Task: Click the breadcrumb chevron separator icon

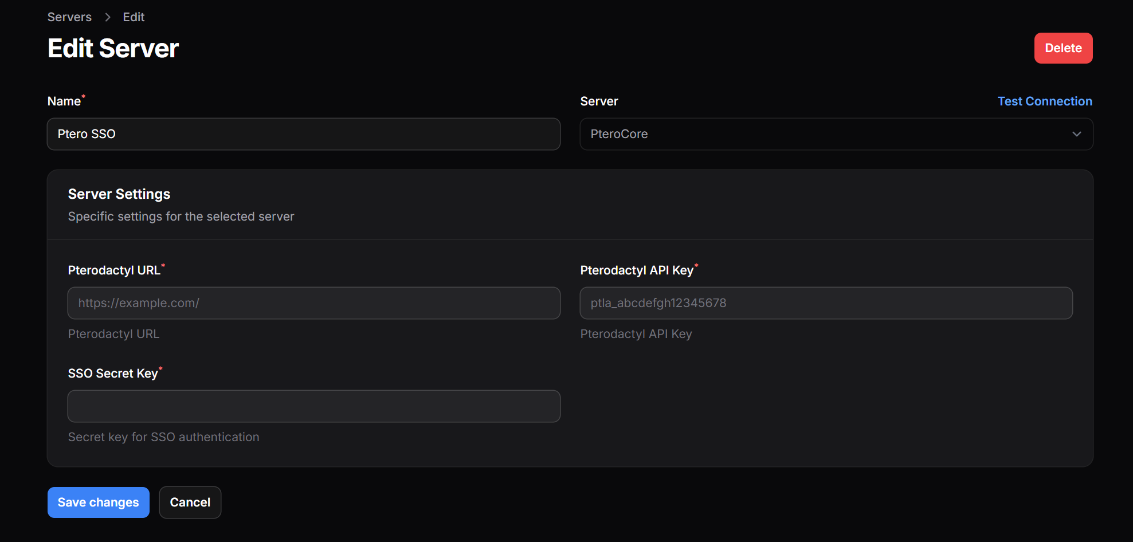Action: point(107,17)
